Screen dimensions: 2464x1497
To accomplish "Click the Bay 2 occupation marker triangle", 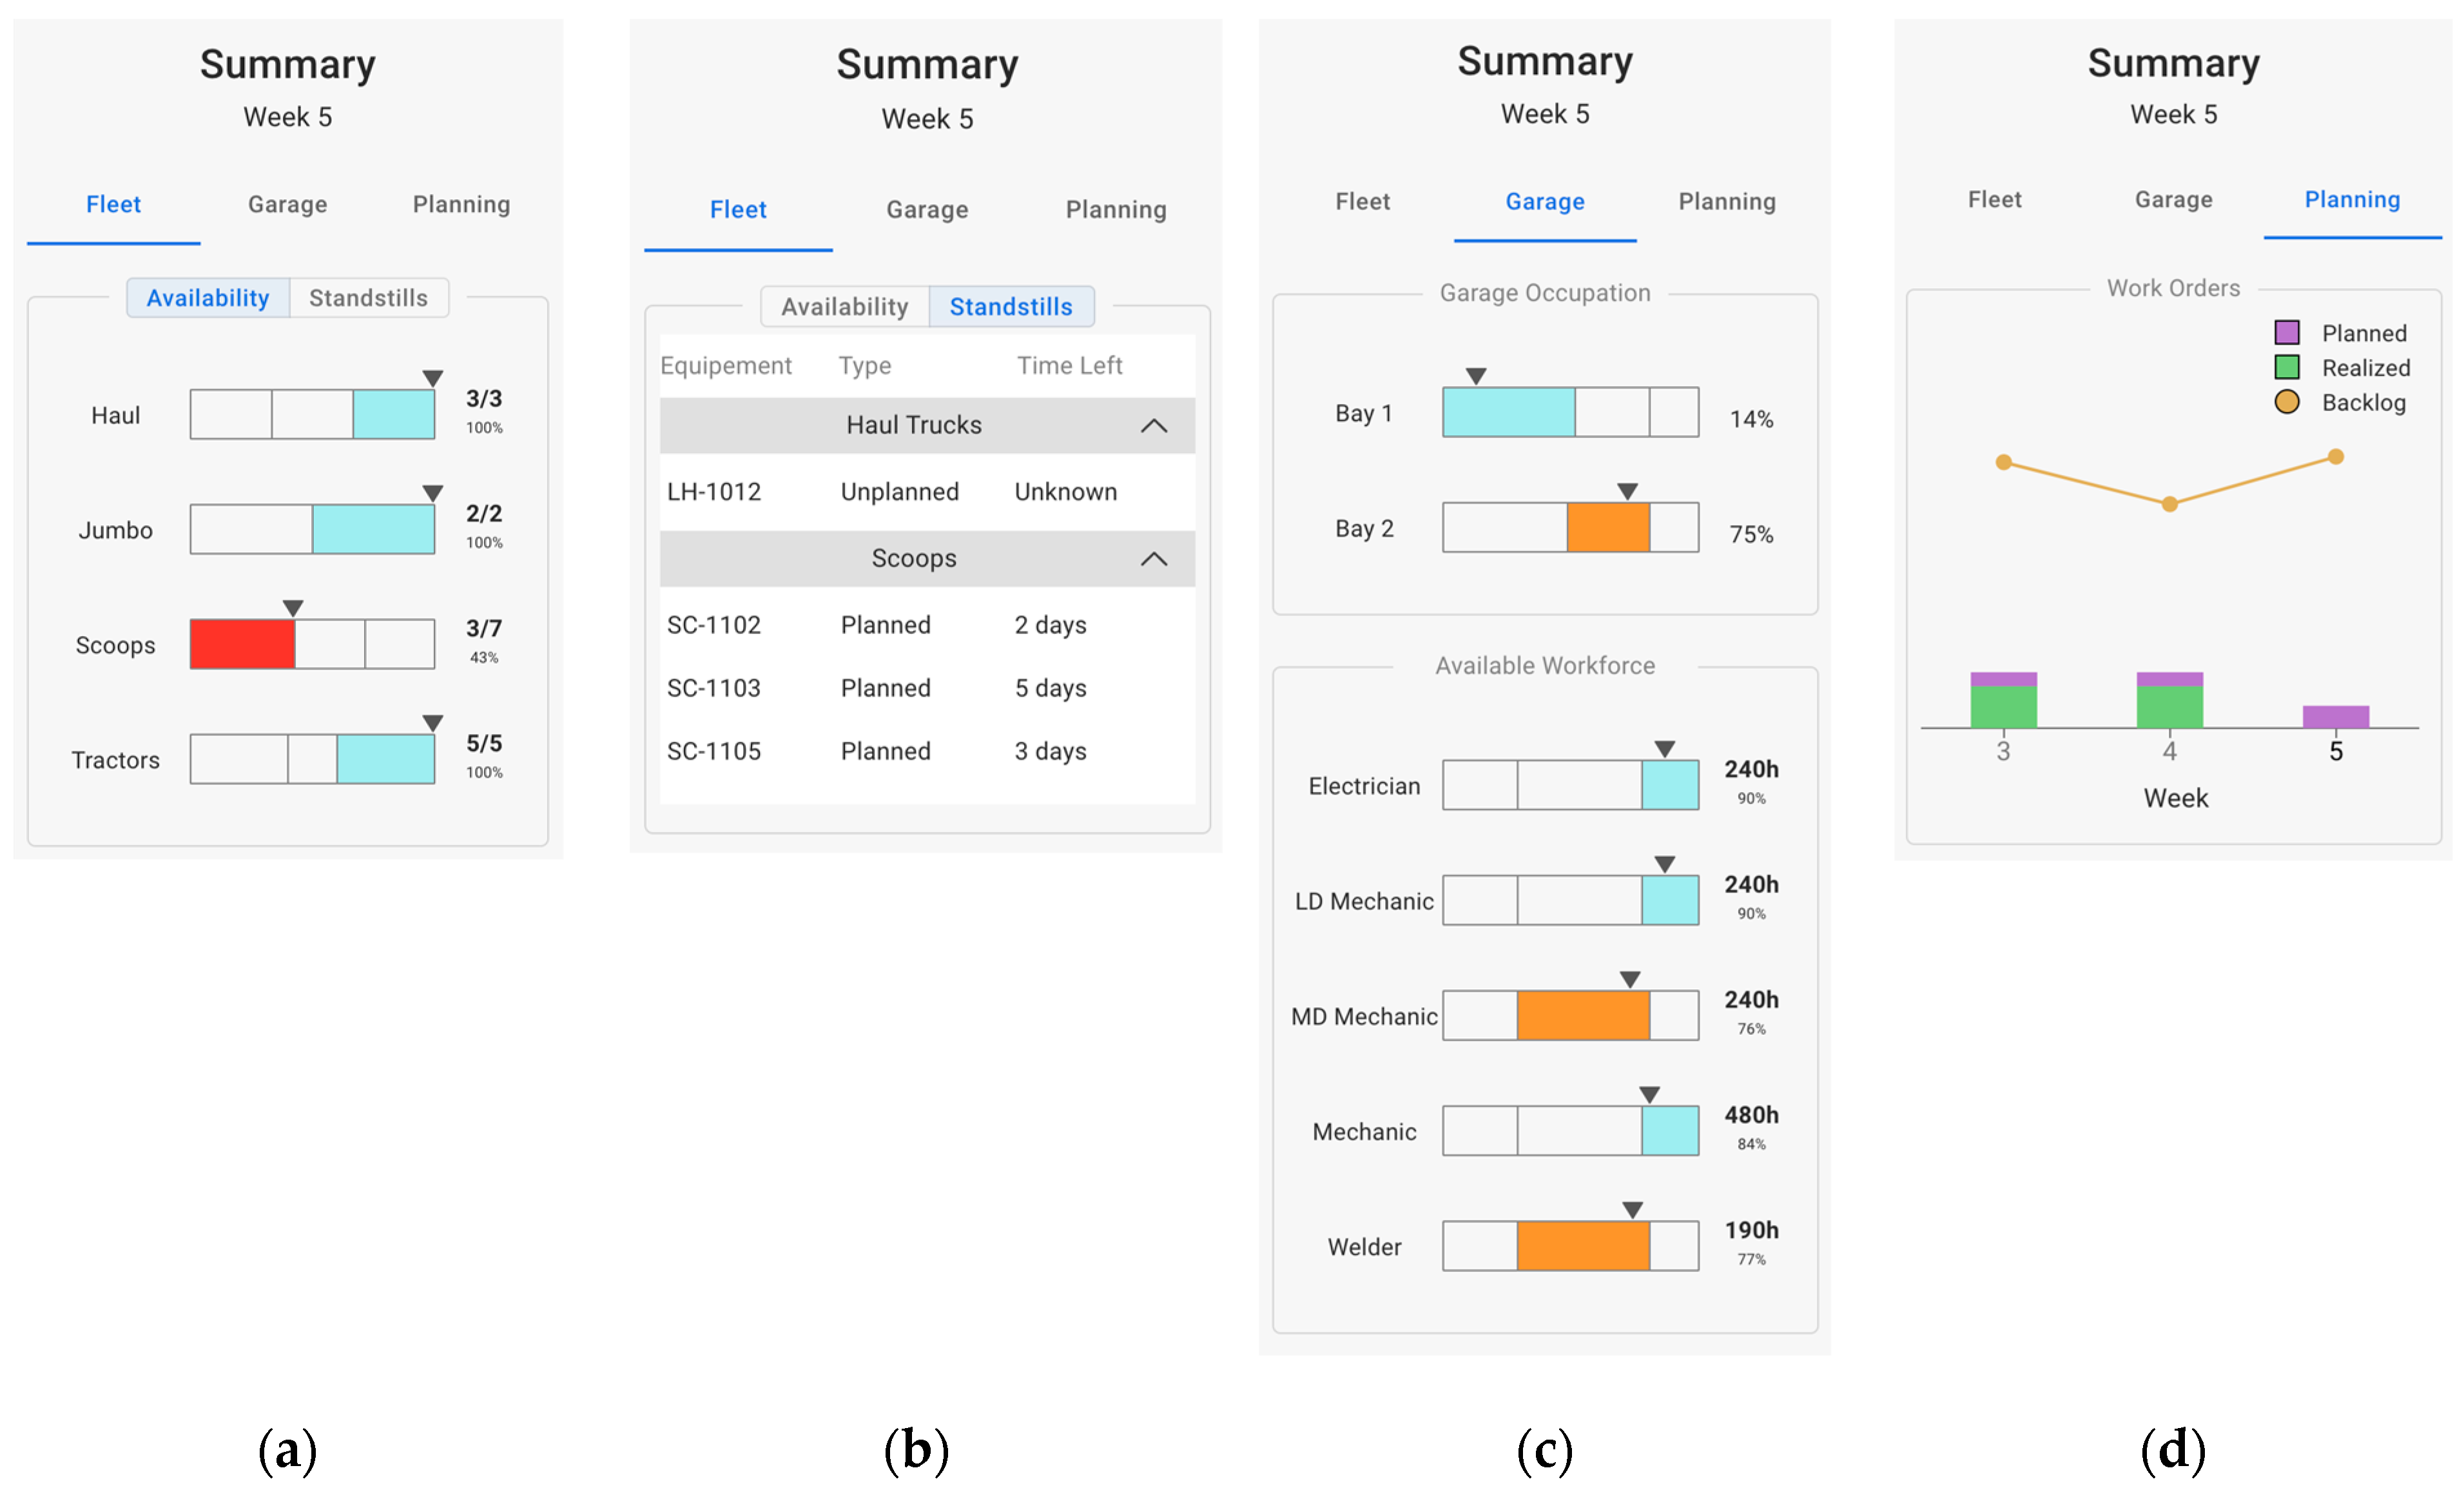I will (1627, 491).
